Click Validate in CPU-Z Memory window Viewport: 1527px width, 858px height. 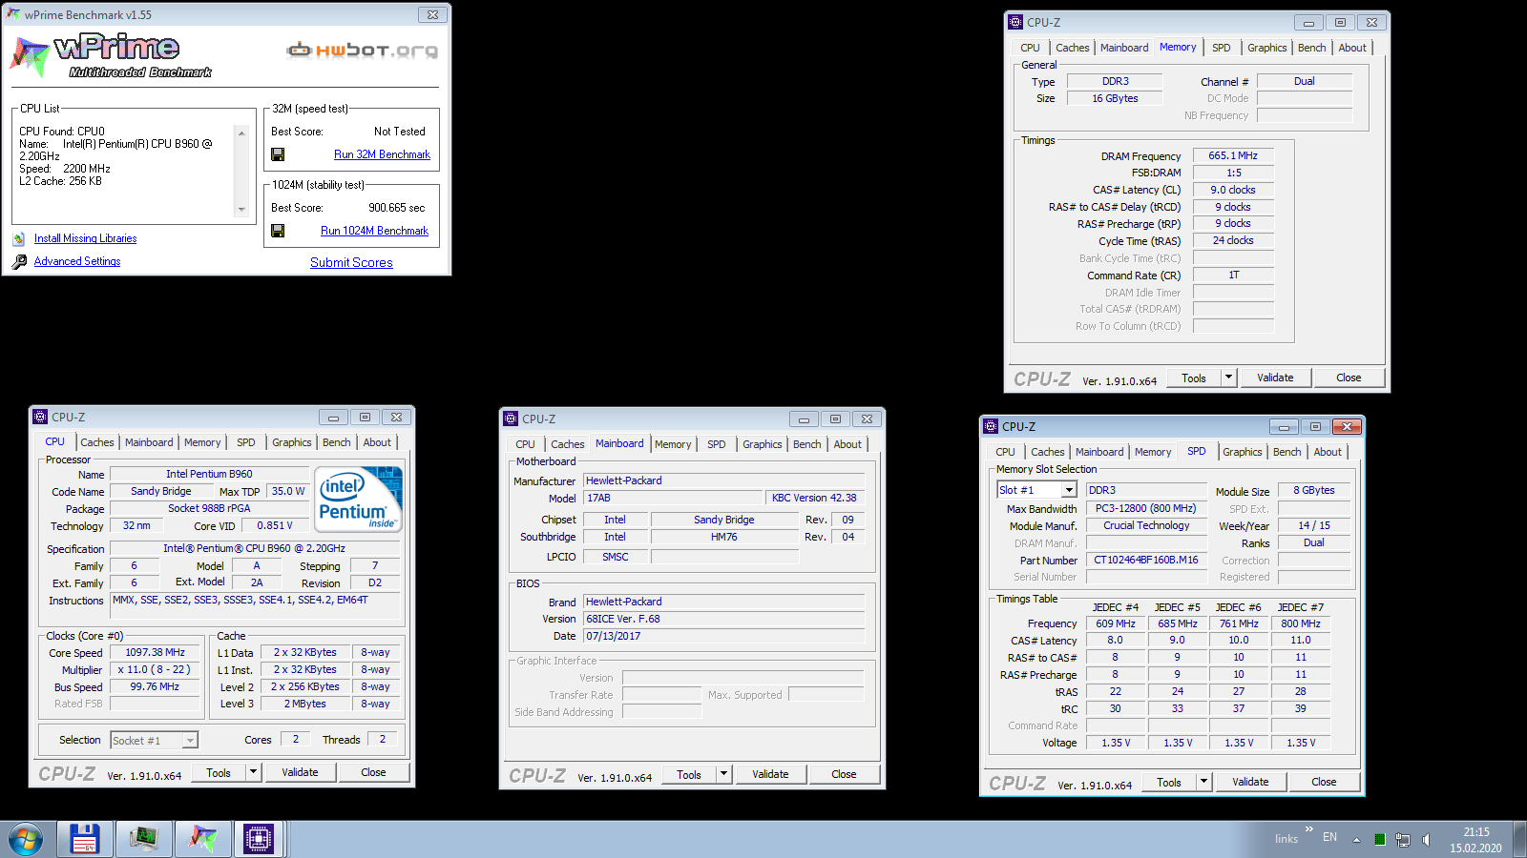click(x=1275, y=378)
